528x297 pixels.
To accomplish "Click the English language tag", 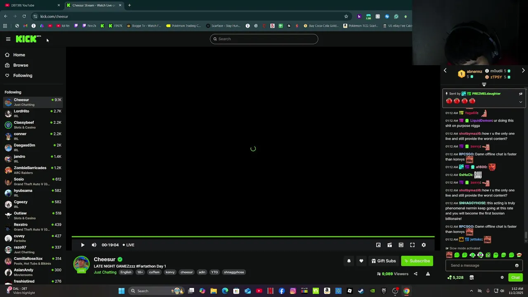I will coord(126,272).
